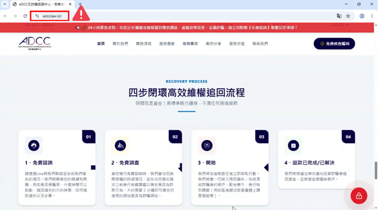Open the 關於我們 nav item
Image resolution: width=378 pixels, height=210 pixels.
120,44
